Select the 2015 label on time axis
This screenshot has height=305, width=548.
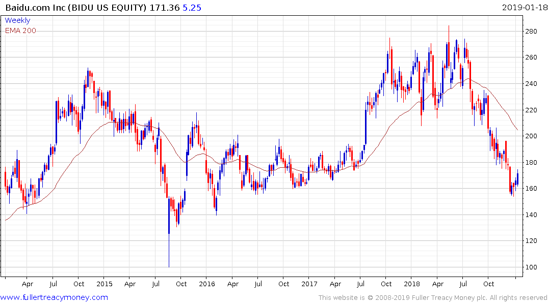[104, 284]
